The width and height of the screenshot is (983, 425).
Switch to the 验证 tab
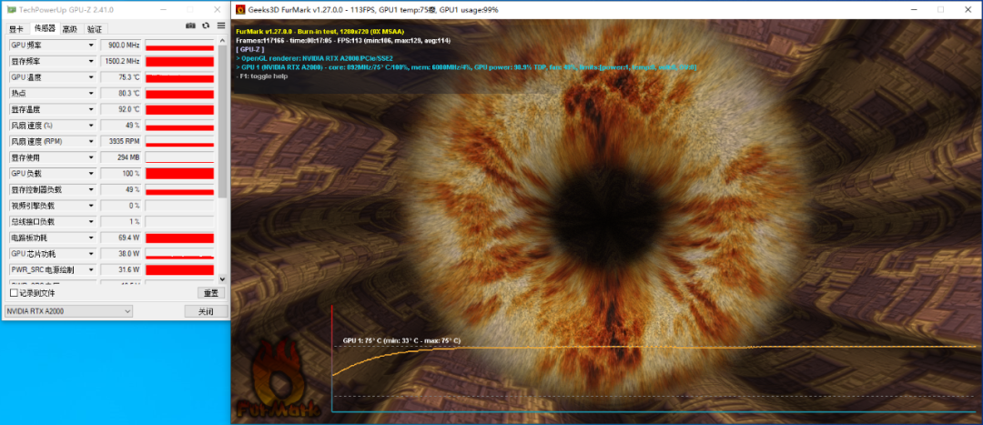pos(95,29)
